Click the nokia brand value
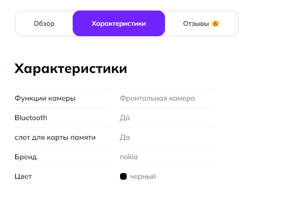This screenshot has width=308, height=205. click(x=129, y=157)
